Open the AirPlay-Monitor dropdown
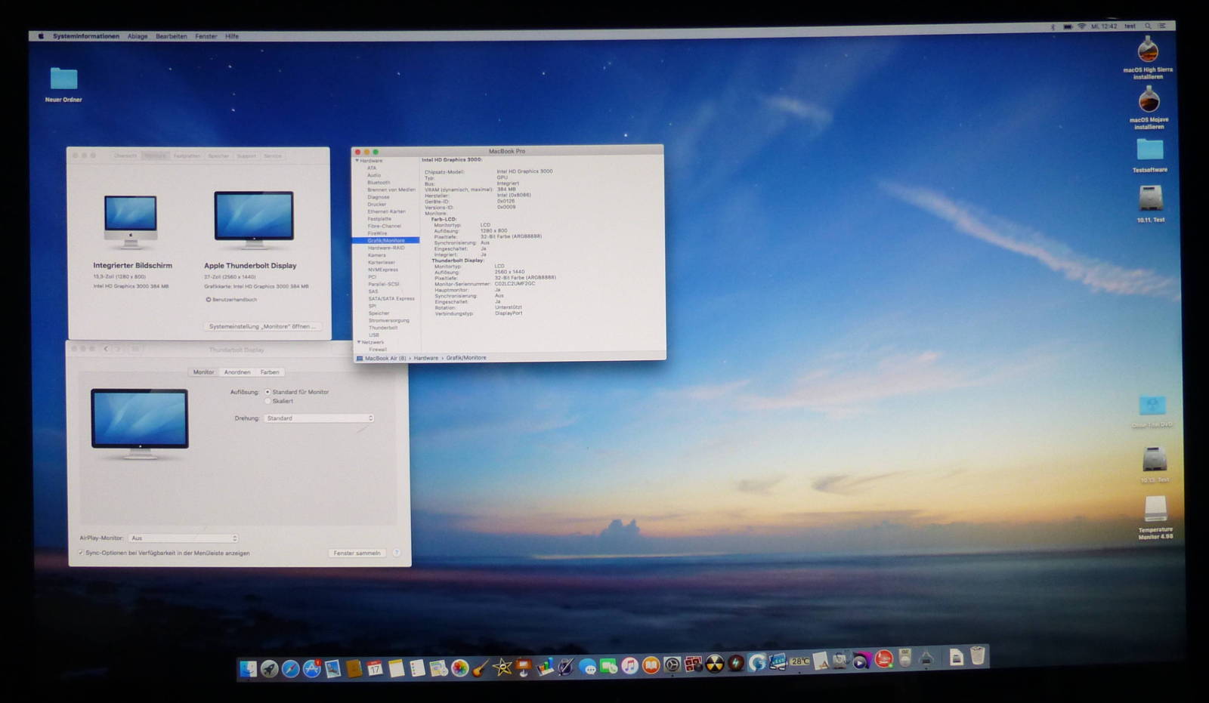Viewport: 1209px width, 703px height. 184,538
